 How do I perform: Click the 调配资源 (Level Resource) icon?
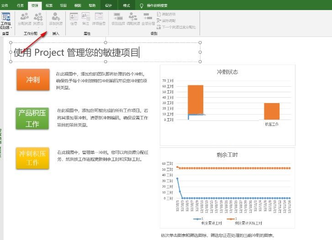click(133, 19)
